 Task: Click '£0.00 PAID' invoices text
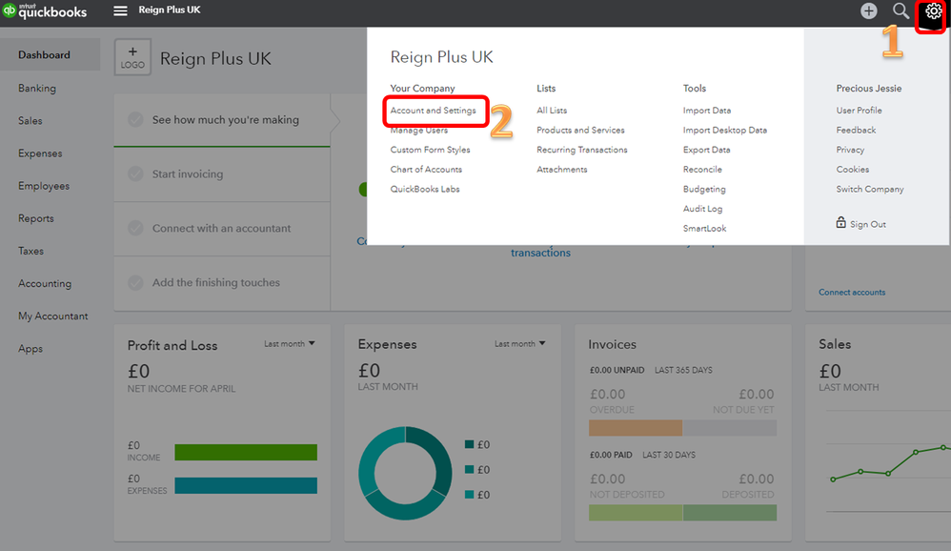pos(611,455)
